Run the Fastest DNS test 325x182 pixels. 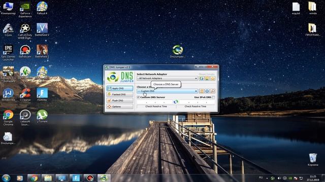pyautogui.click(x=120, y=95)
